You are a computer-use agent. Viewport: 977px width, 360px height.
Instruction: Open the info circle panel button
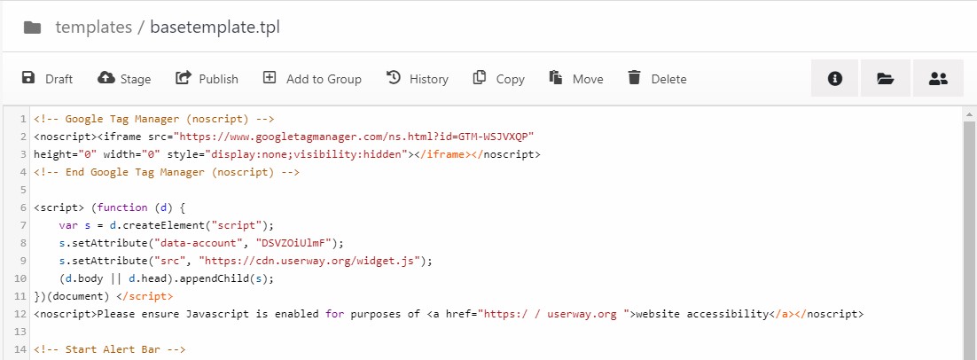[x=835, y=79]
